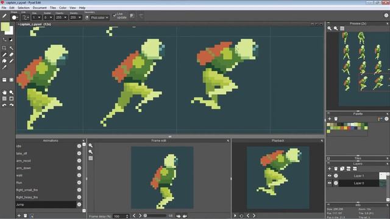This screenshot has width=390, height=219.
Task: Click the Redo arrow in toolbox
Action: [x=12, y=105]
